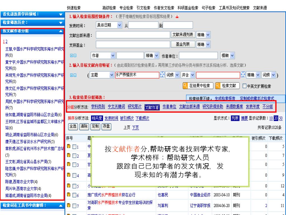The width and height of the screenshot is (286, 215).
Task: Add an author condition row with the plus icon
Action: point(71,56)
